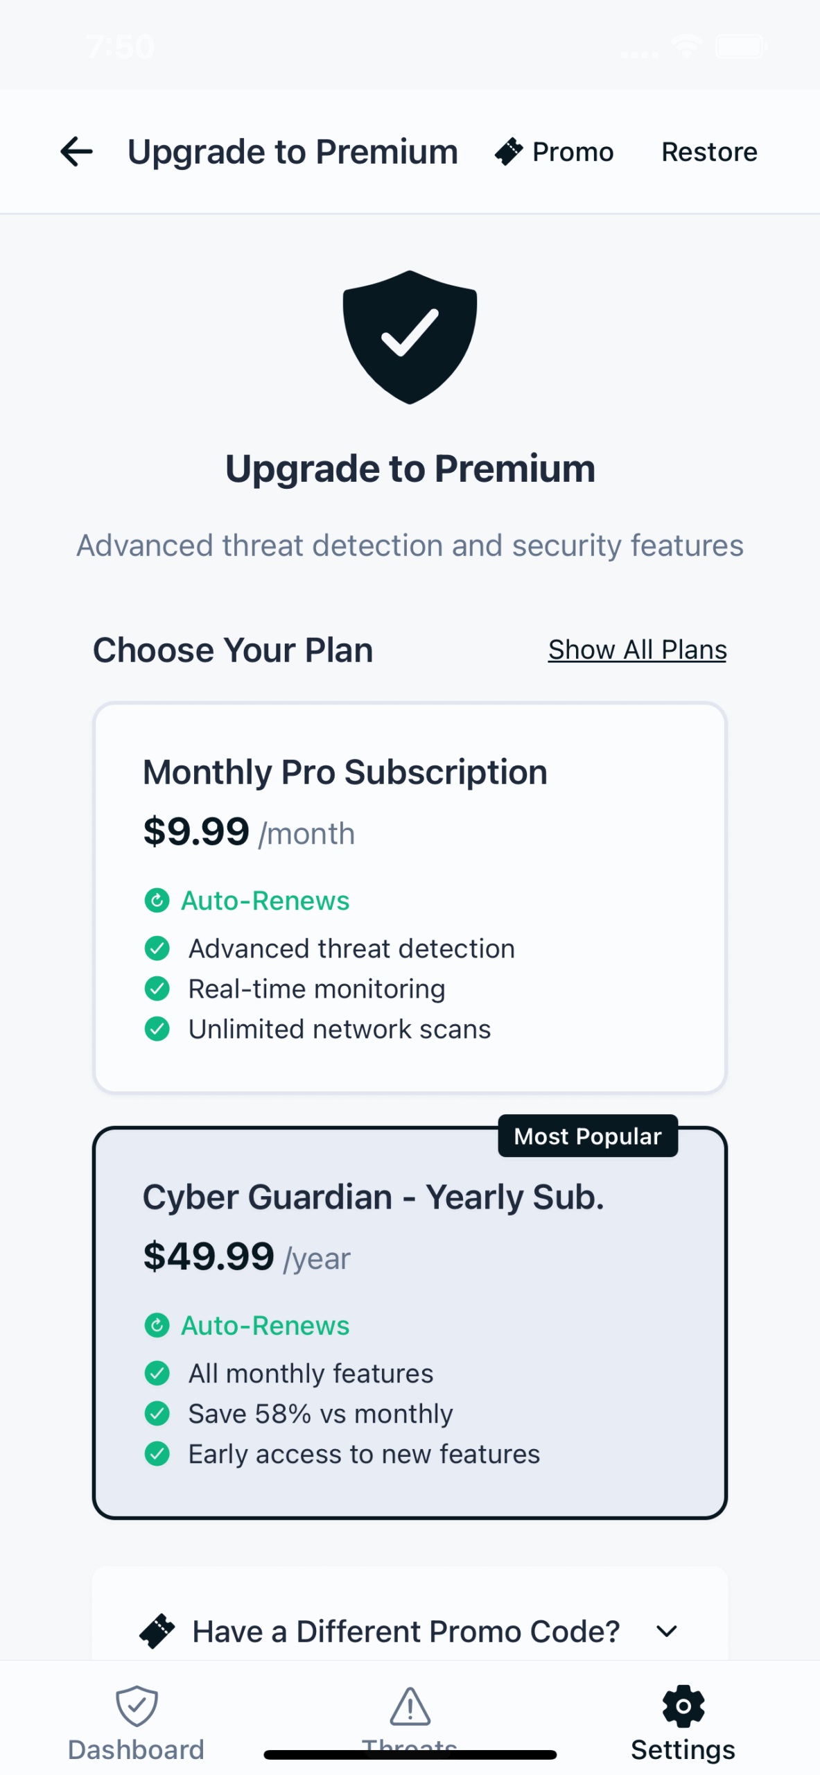Tap the Threats warning triangle icon

(410, 1706)
